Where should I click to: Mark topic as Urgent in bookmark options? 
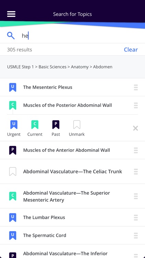click(14, 128)
